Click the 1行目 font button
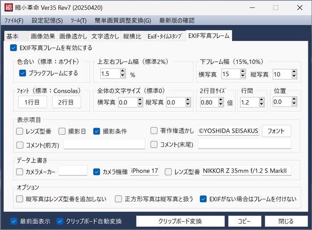The width and height of the screenshot is (312, 230). click(33, 102)
